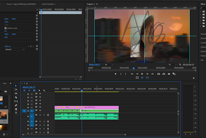The image size is (206, 138).
Task: Toggle the Uniform Scale checkbox
Action: (x=5, y=28)
